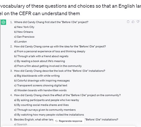Select answer option b) New Orleans
The width and height of the screenshot is (141, 127).
click(24, 32)
